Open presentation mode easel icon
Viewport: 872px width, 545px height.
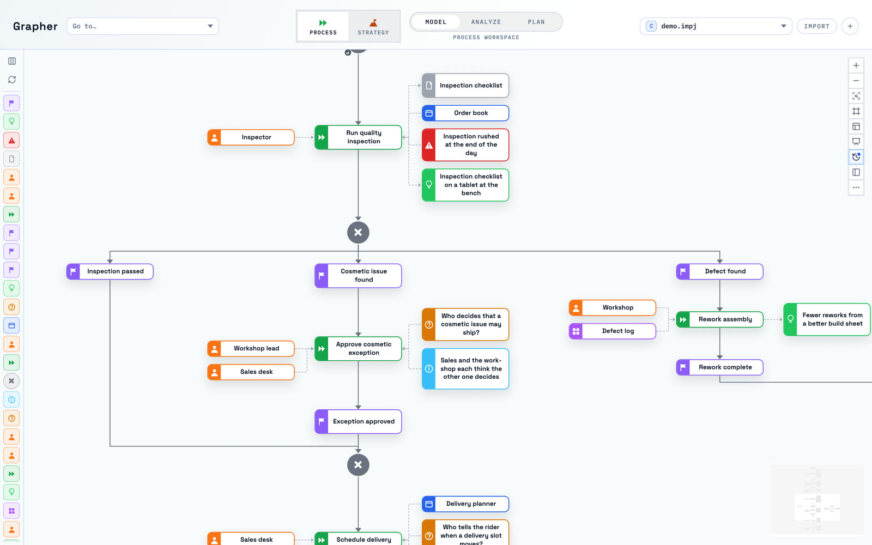pyautogui.click(x=856, y=142)
